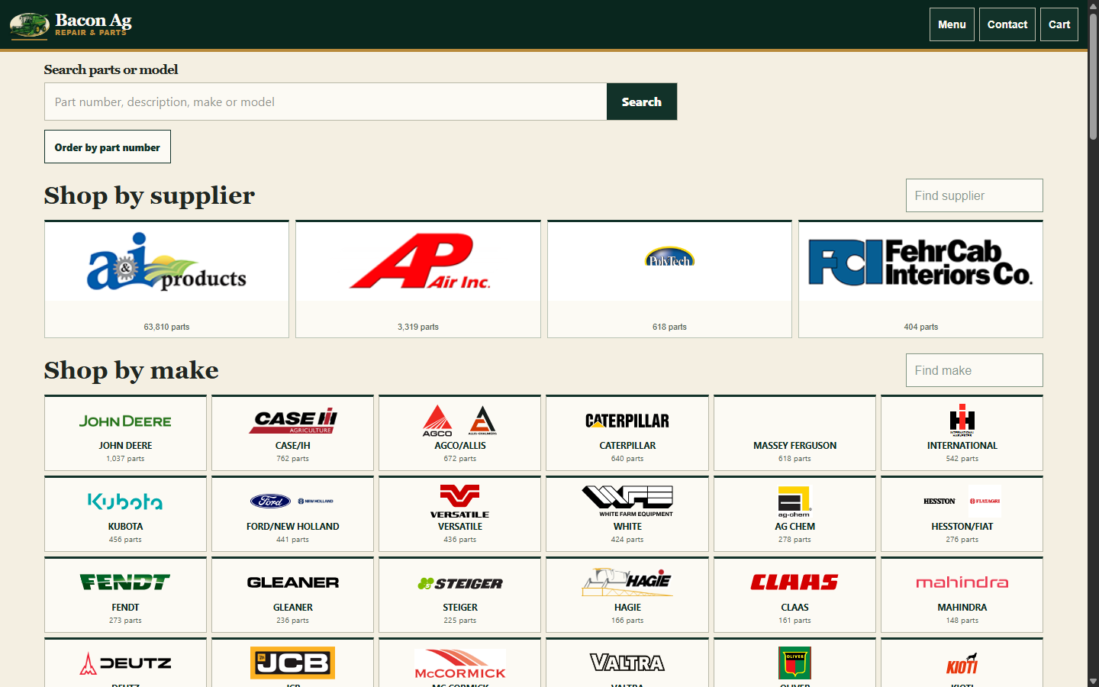Screen dimensions: 1099x687
Task: Open the John Deere make card
Action: 125,433
